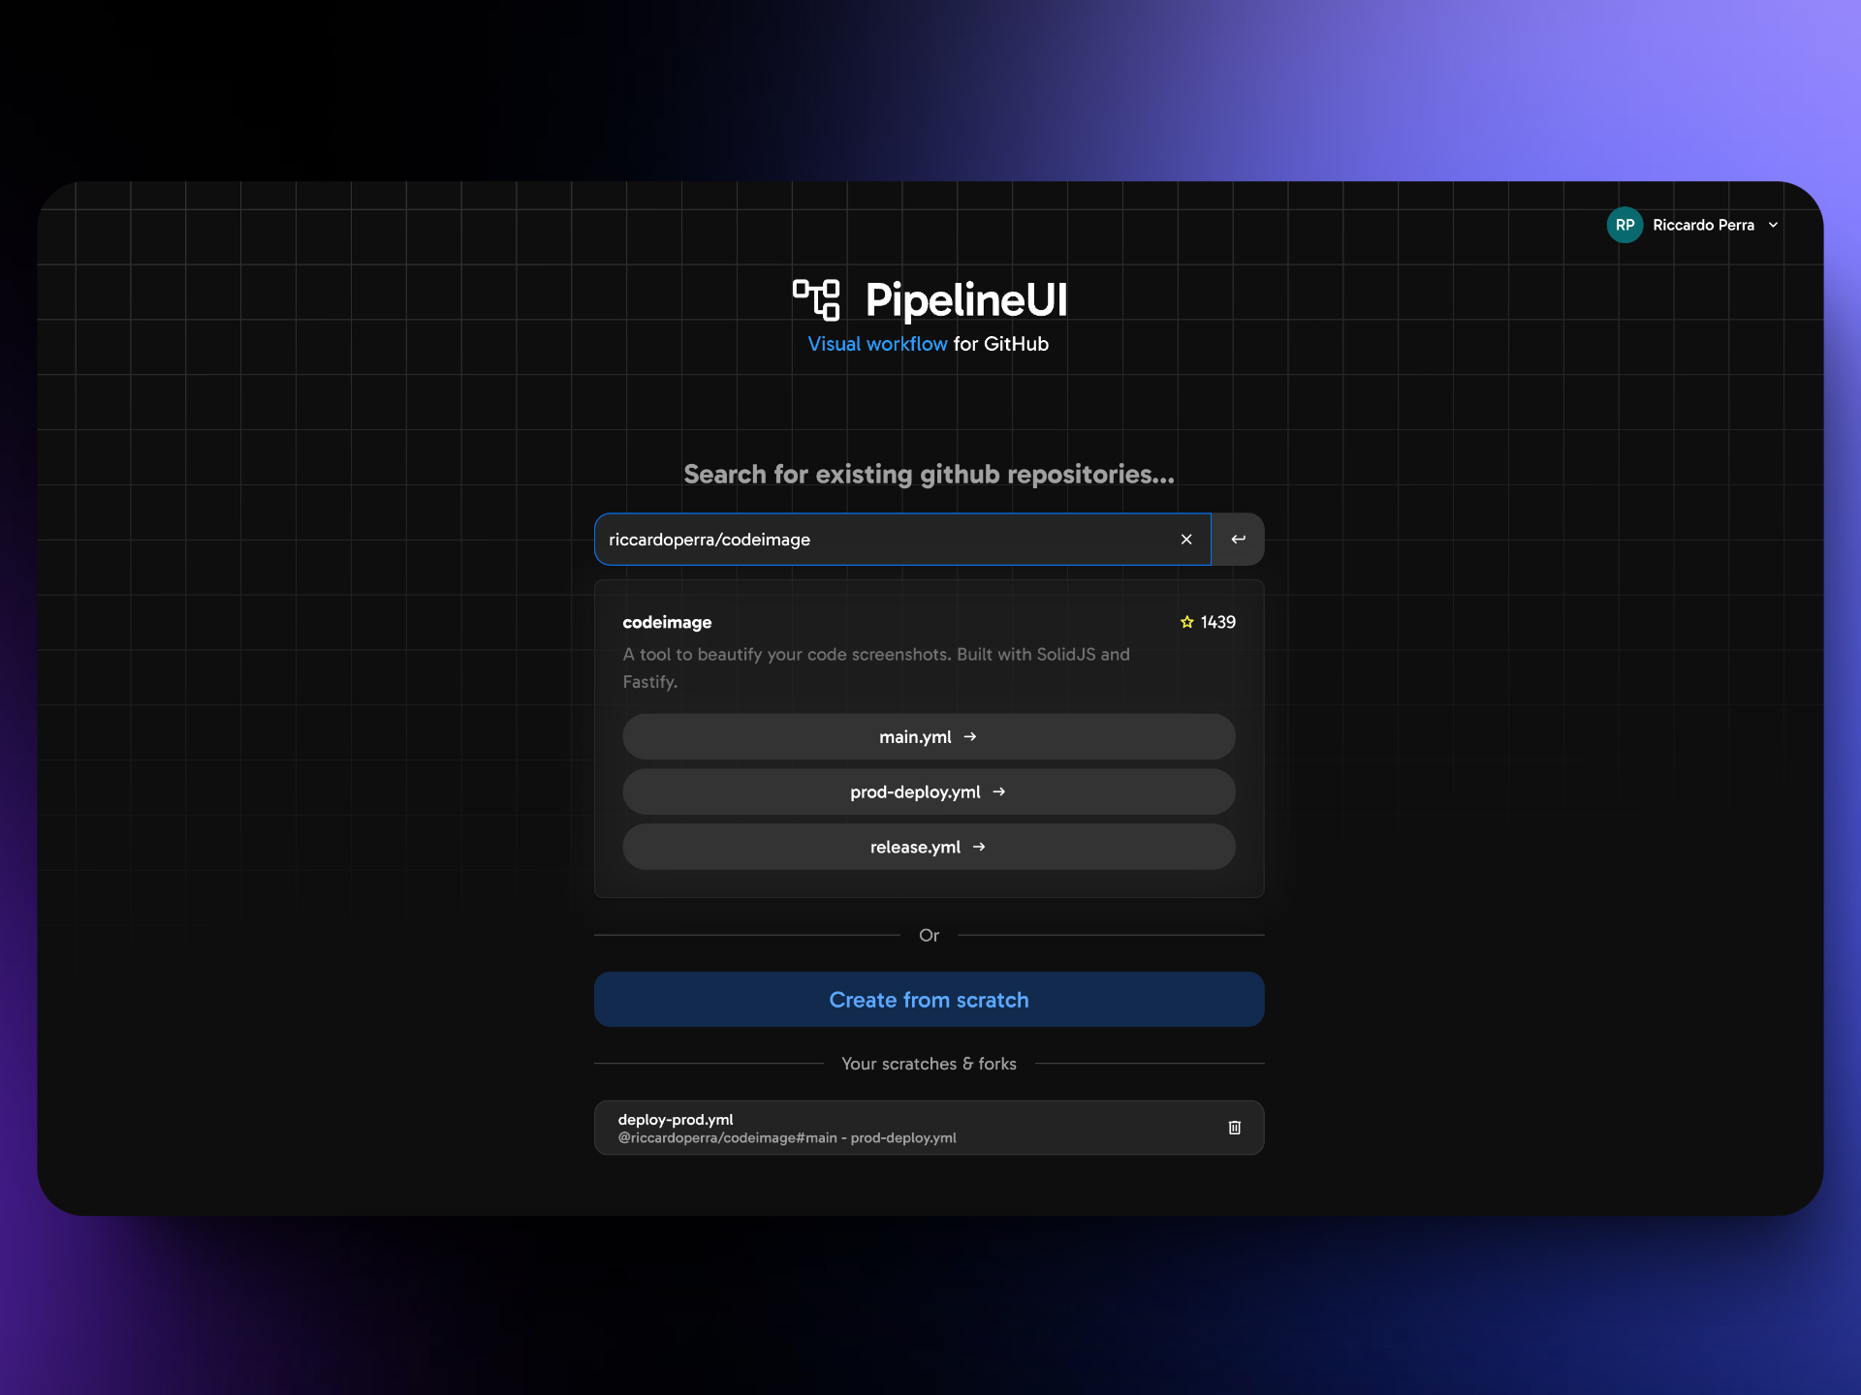Click the PipelineUI logo icon
The width and height of the screenshot is (1861, 1395).
pos(816,300)
